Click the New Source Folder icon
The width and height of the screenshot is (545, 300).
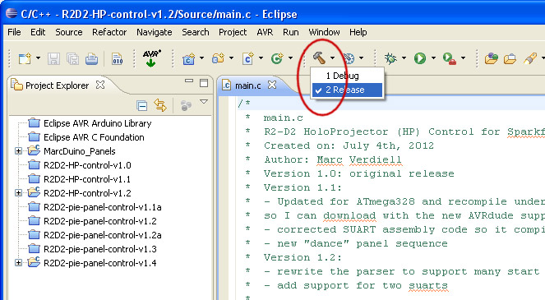click(x=218, y=58)
